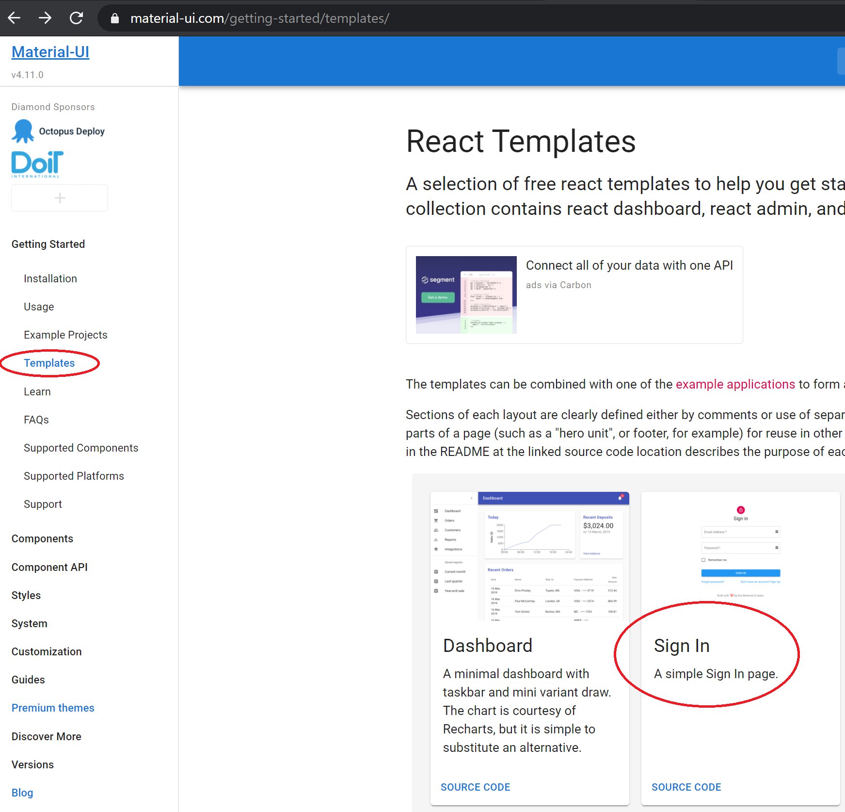Click the browser forward arrow
This screenshot has width=845, height=812.
pyautogui.click(x=45, y=18)
